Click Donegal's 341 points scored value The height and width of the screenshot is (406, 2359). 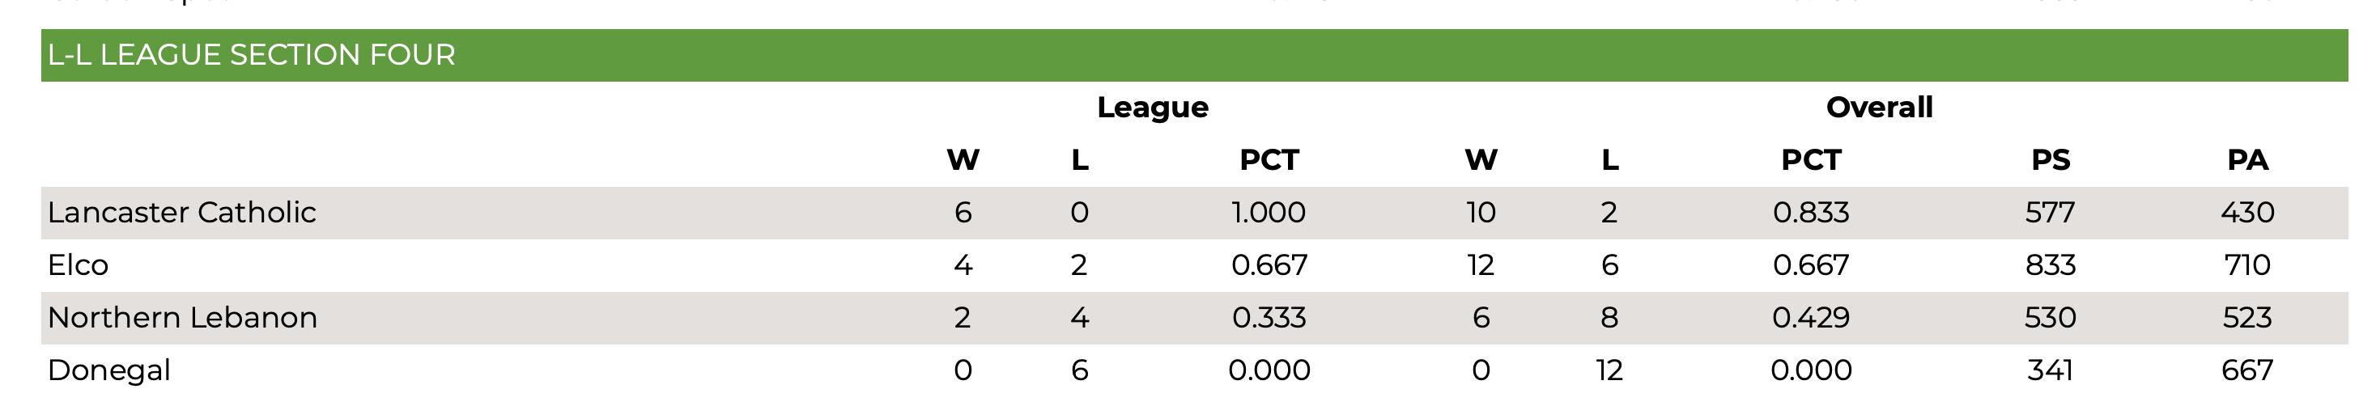click(x=2051, y=370)
